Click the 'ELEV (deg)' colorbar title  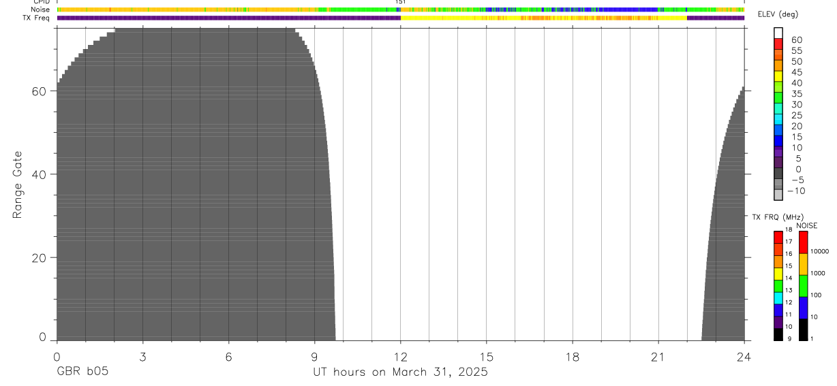[x=778, y=15]
